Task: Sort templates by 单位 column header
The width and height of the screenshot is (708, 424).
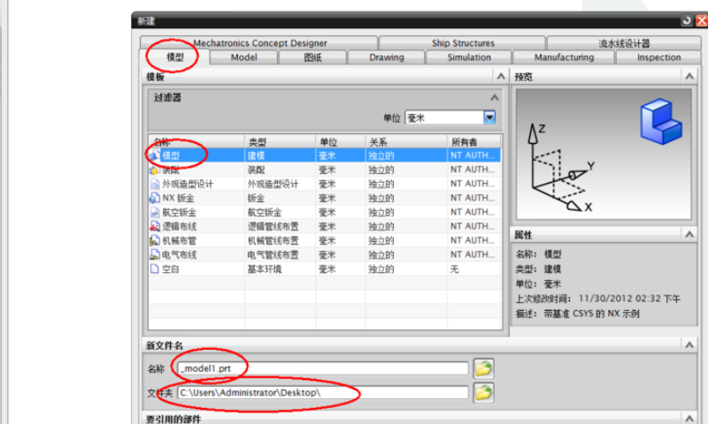Action: pos(341,142)
